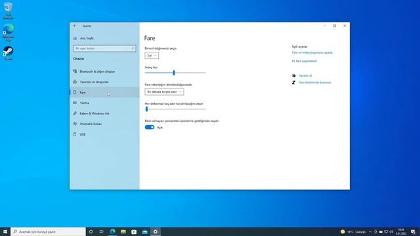Open 'Fare ve imleç boyutunu ayarla' link
The width and height of the screenshot is (420, 236).
click(312, 52)
